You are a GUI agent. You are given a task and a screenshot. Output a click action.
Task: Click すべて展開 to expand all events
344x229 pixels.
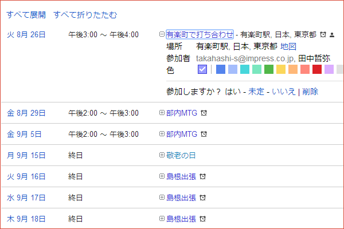pos(26,15)
